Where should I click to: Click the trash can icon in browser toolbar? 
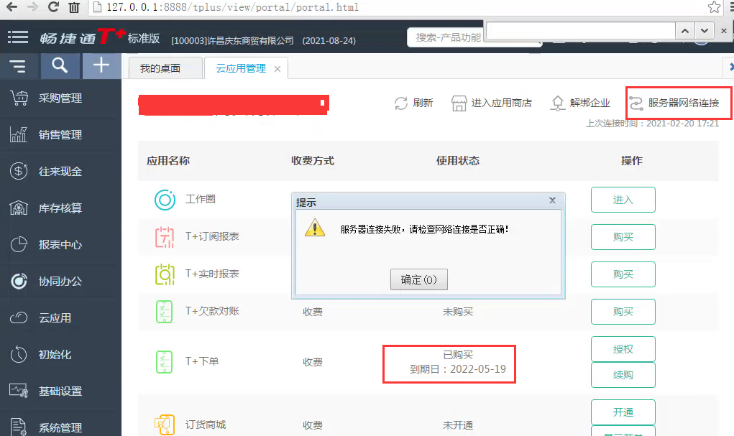pyautogui.click(x=74, y=7)
